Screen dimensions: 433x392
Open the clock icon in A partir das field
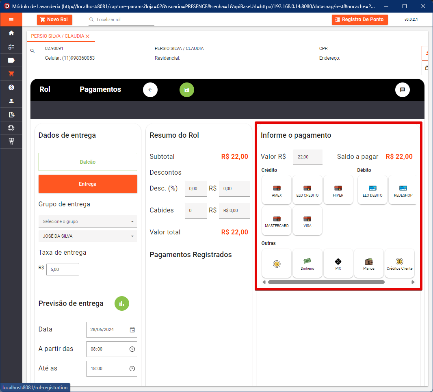(132, 349)
